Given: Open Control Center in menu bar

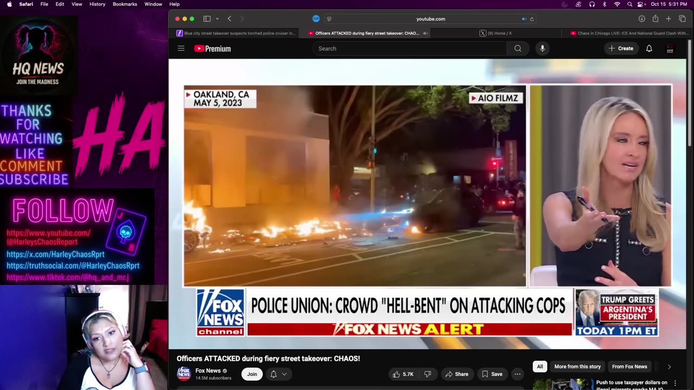Looking at the screenshot, I should pos(641,4).
